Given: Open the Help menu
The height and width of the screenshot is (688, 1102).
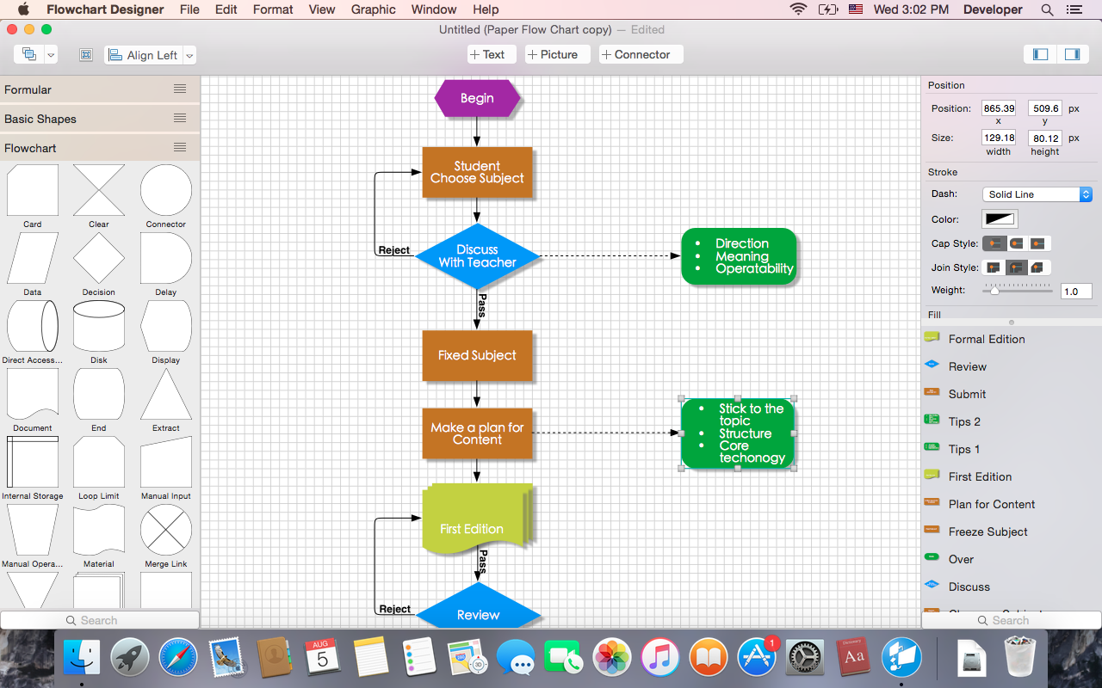Looking at the screenshot, I should (486, 9).
